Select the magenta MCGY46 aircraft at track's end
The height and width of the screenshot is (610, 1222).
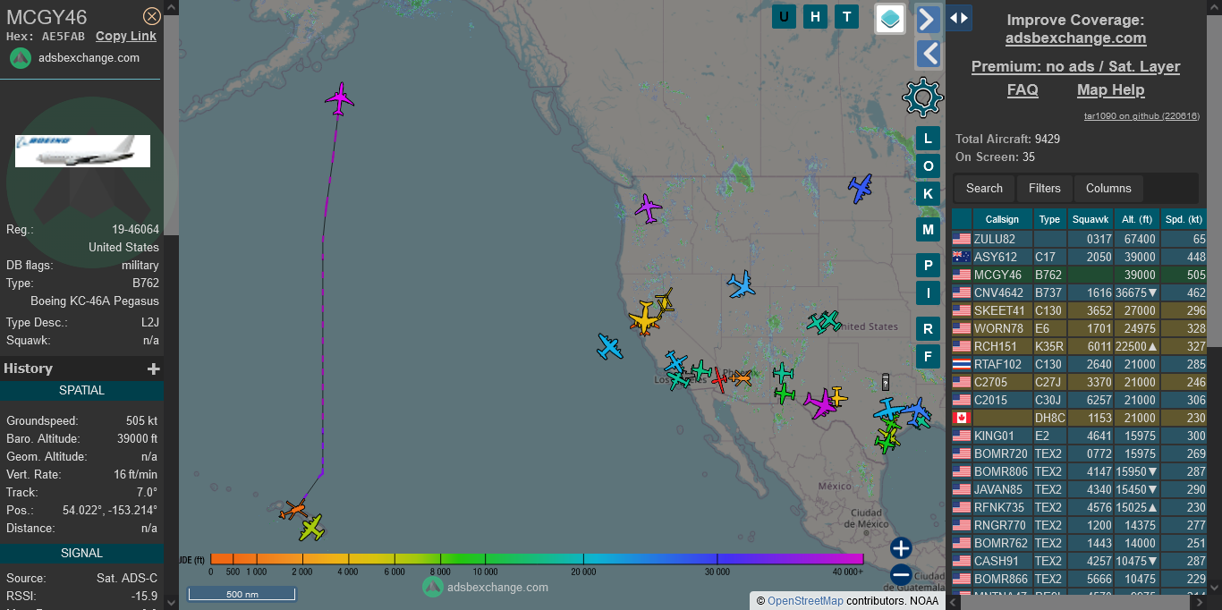[x=340, y=98]
